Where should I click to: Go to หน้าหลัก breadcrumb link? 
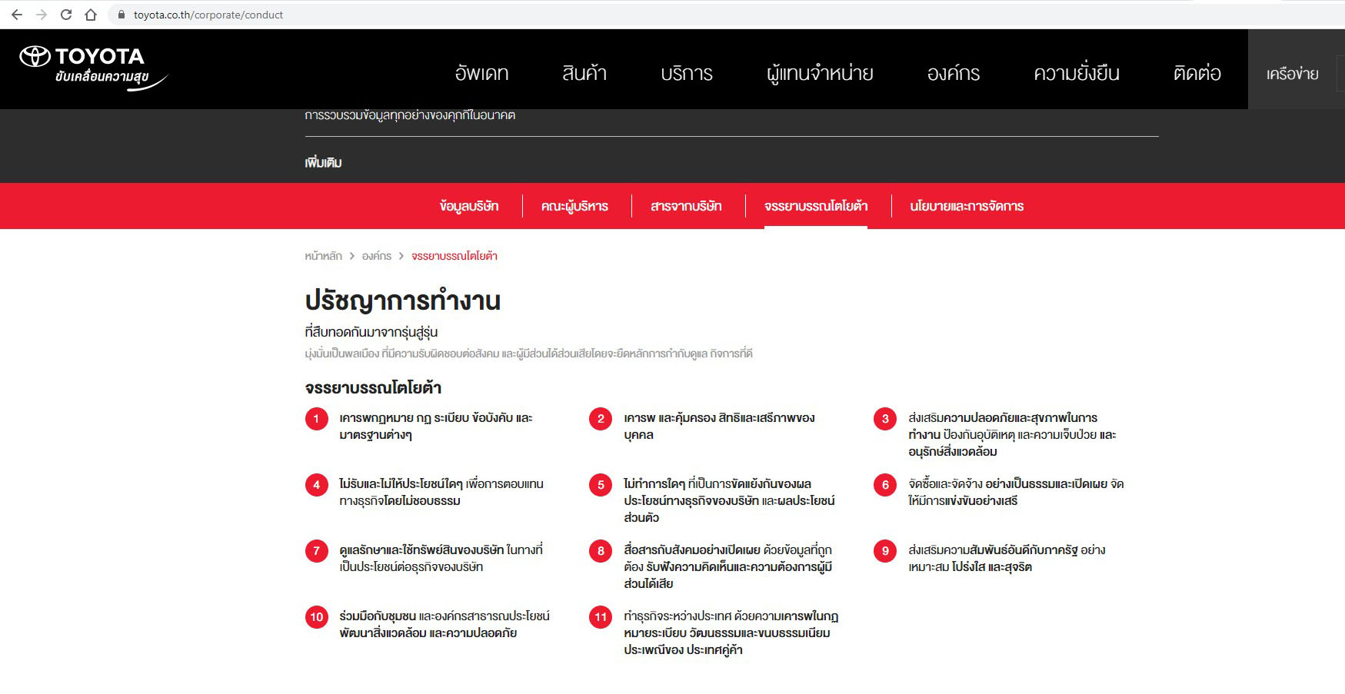pyautogui.click(x=323, y=256)
